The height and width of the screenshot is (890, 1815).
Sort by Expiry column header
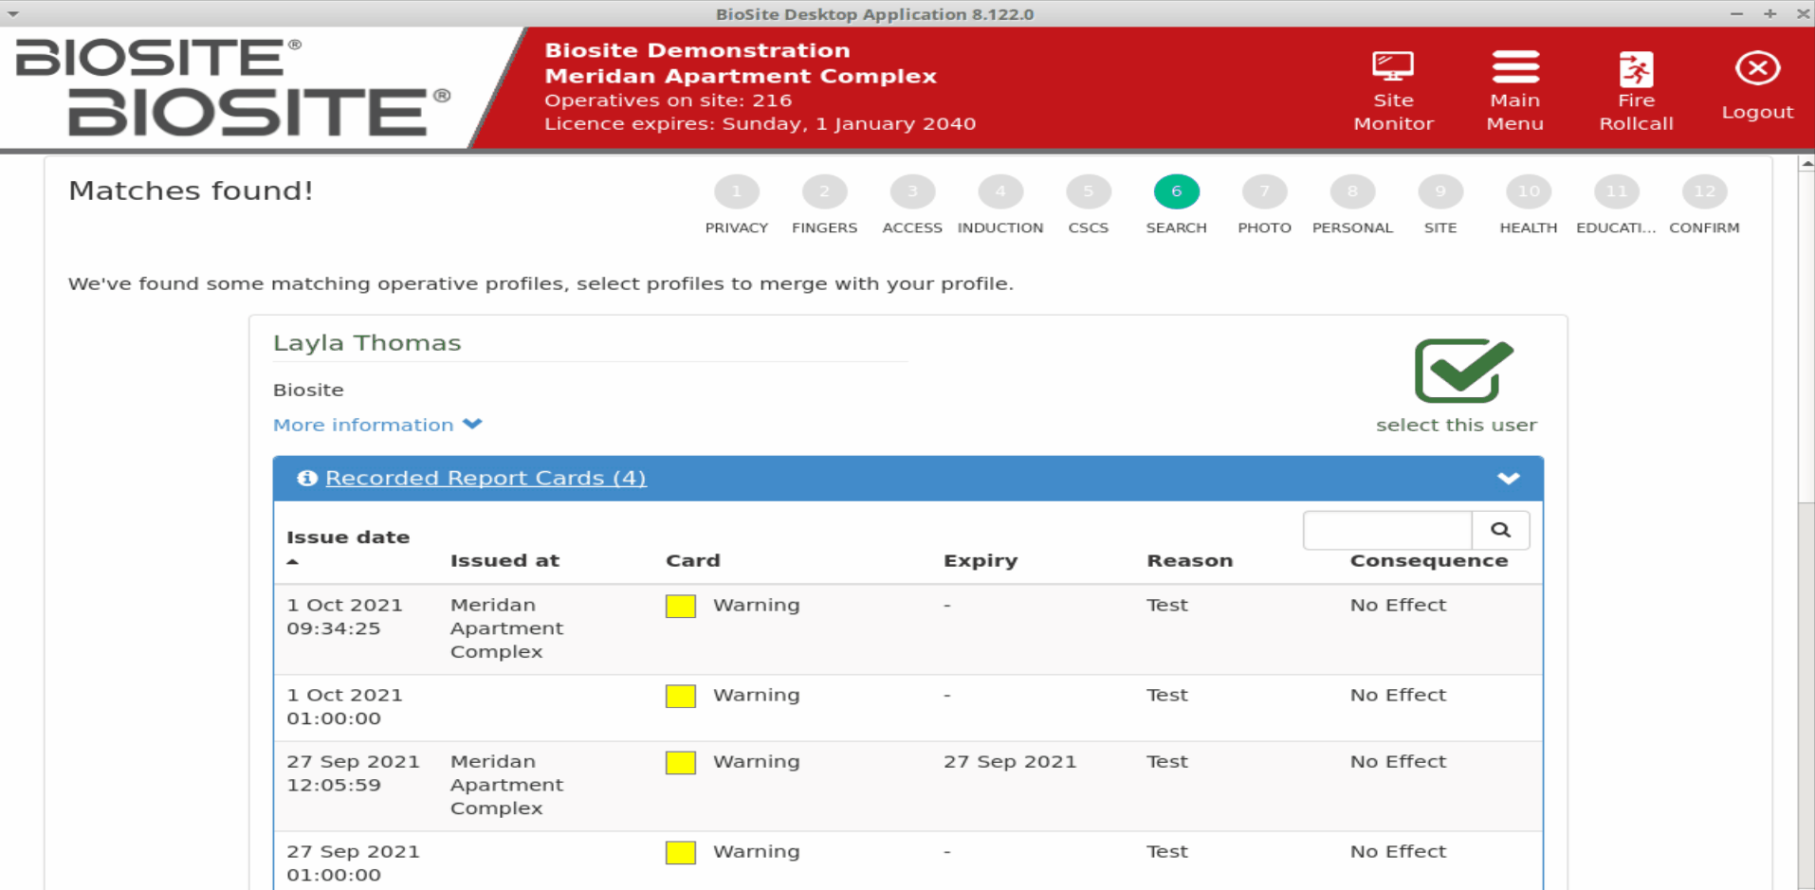(x=981, y=560)
